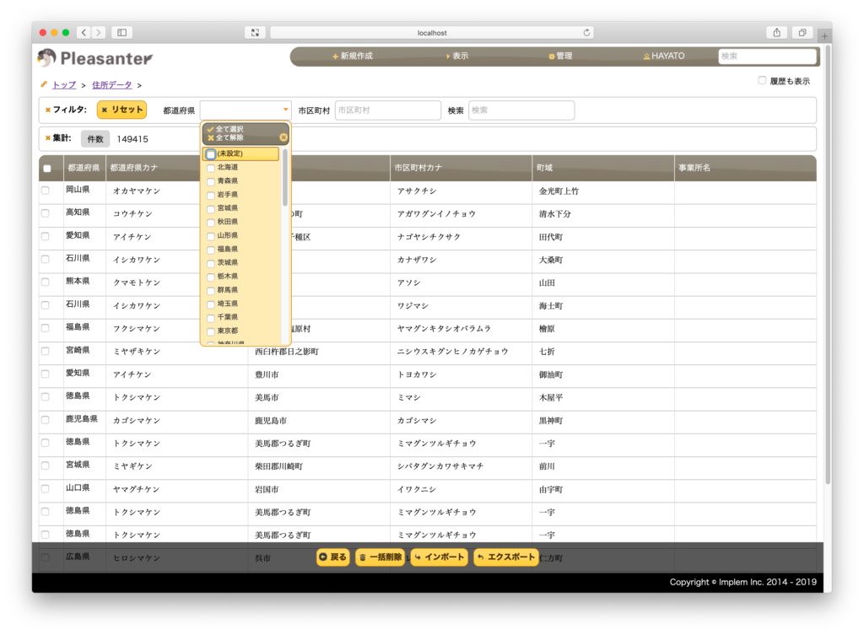Add a new Safari tab
The height and width of the screenshot is (635, 864).
click(824, 36)
